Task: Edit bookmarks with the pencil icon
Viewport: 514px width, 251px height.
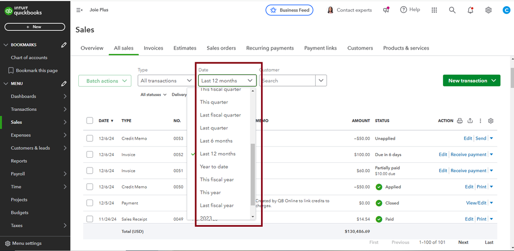Action: coord(64,45)
